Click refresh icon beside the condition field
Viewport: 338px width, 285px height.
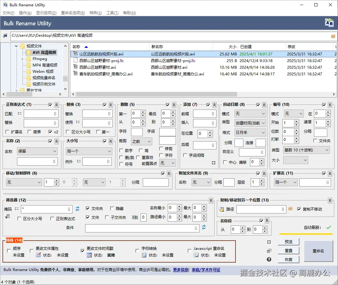(x=204, y=227)
